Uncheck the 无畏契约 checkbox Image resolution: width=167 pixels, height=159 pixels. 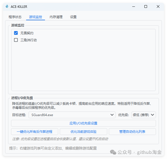[x=16, y=33]
